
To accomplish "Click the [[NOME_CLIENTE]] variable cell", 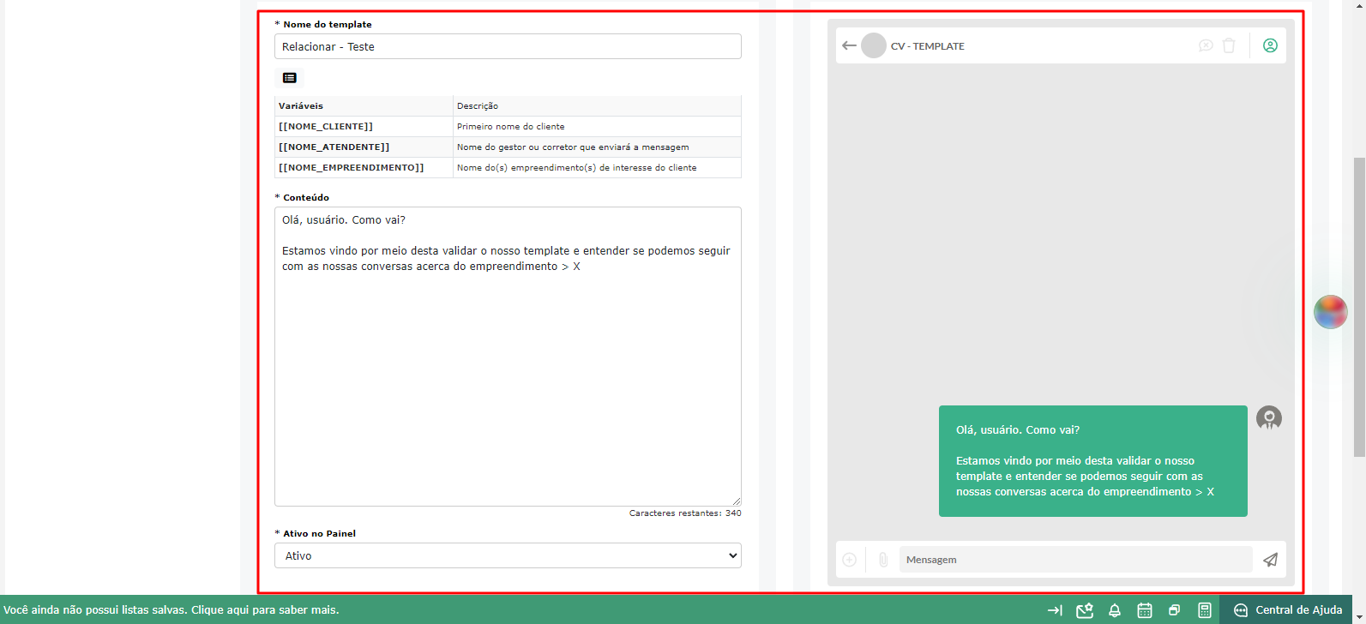I will [x=364, y=126].
